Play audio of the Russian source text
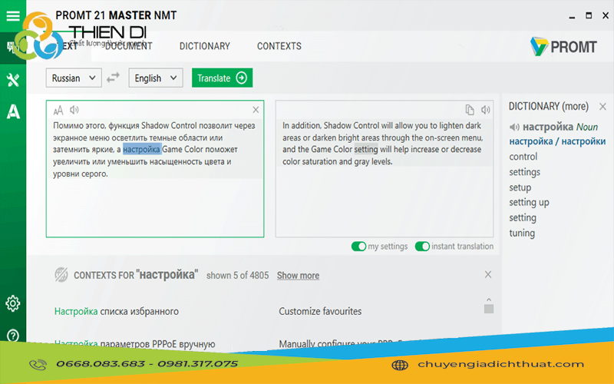This screenshot has width=614, height=384. pos(74,110)
